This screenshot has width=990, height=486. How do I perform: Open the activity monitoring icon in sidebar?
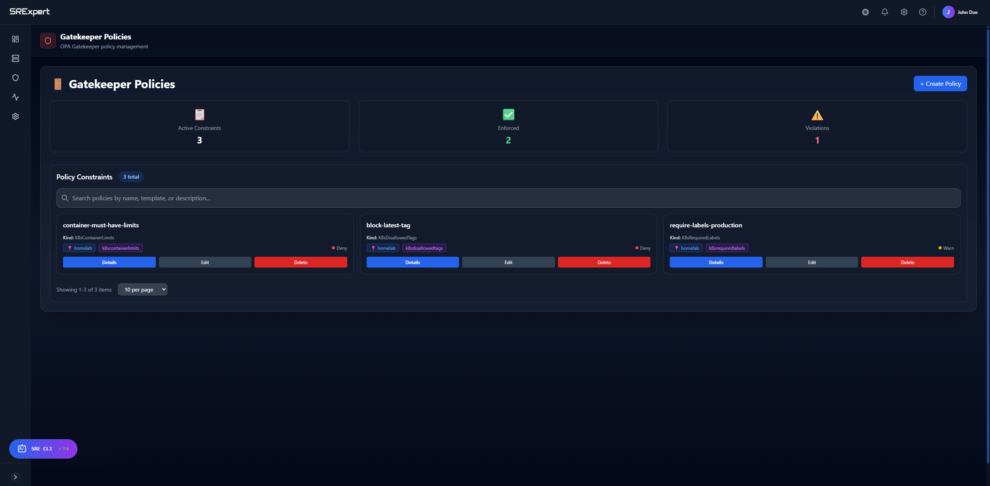point(15,97)
